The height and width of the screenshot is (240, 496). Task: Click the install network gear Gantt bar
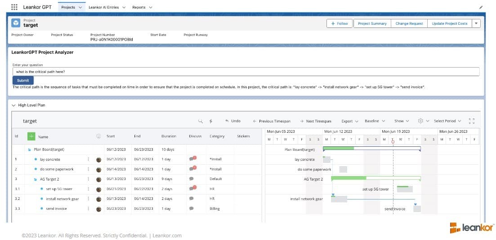(339, 199)
